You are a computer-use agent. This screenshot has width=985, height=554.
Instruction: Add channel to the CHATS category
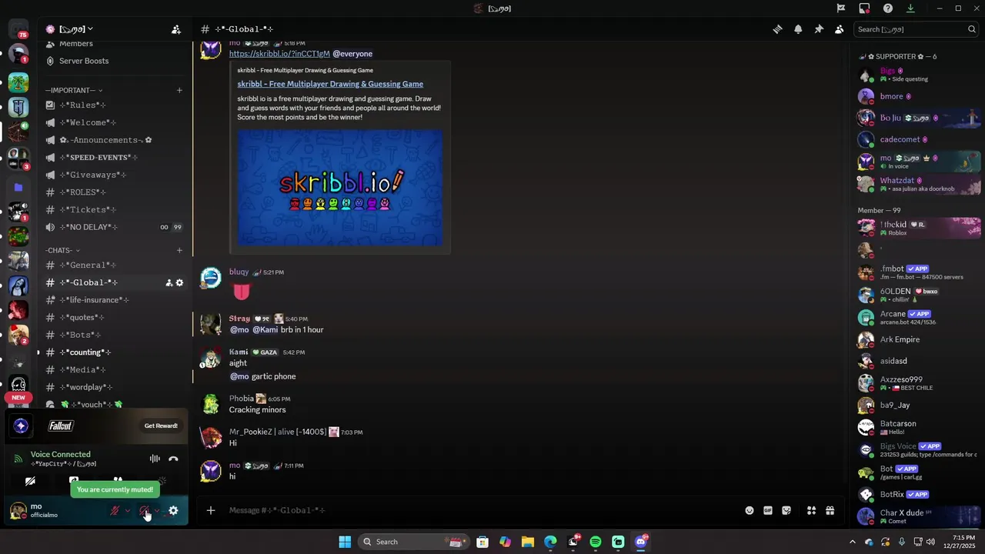coord(179,250)
